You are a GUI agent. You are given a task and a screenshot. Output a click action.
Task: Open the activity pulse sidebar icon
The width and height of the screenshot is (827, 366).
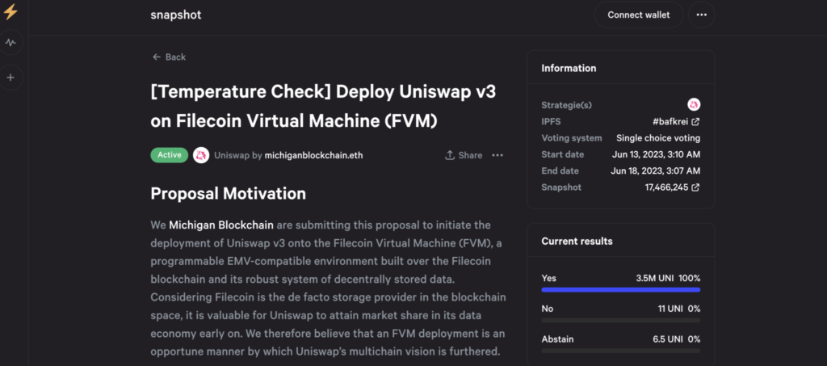10,43
